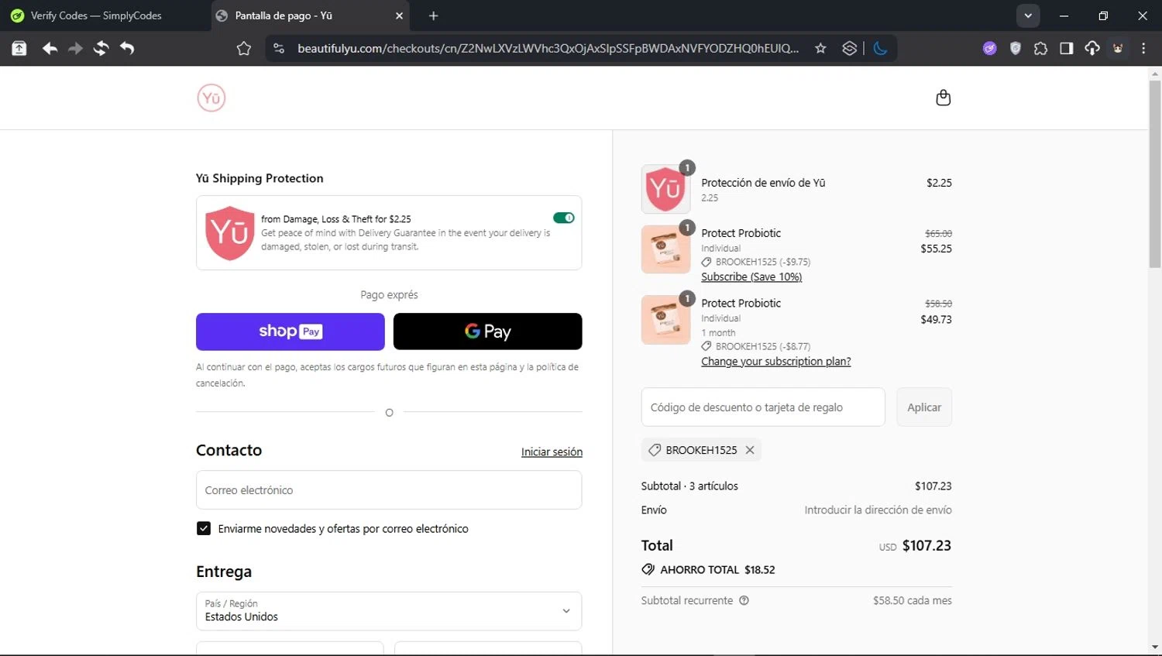Click browser back arrow
1162x656 pixels.
50,49
